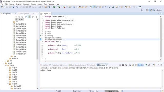Switch to the Markers tab
164x92 pixels.
pyautogui.click(x=44, y=65)
